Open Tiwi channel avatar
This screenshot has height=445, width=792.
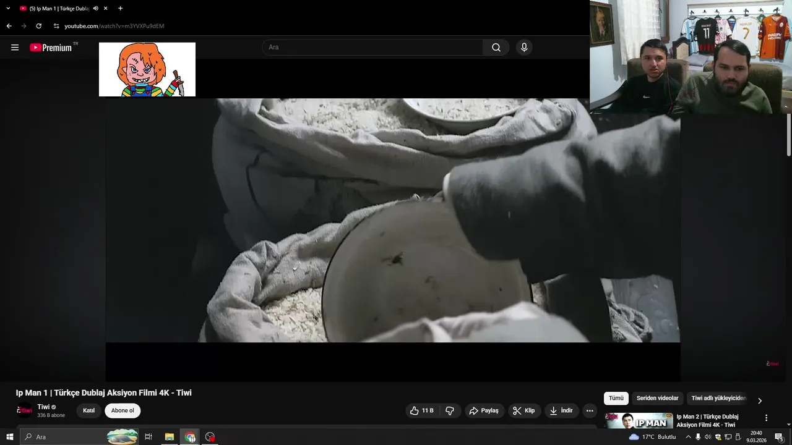point(24,410)
